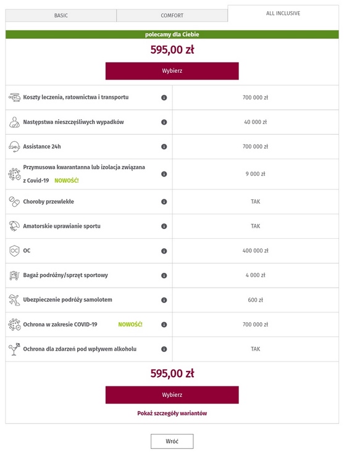
Task: Click the top Wybierz button
Action: point(172,71)
